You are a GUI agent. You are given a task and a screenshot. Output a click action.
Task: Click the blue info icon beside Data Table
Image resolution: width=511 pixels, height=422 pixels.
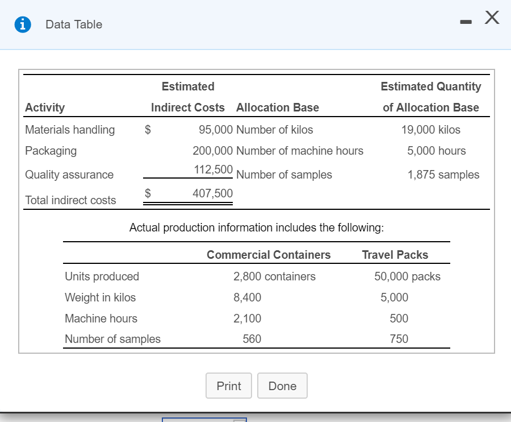22,24
